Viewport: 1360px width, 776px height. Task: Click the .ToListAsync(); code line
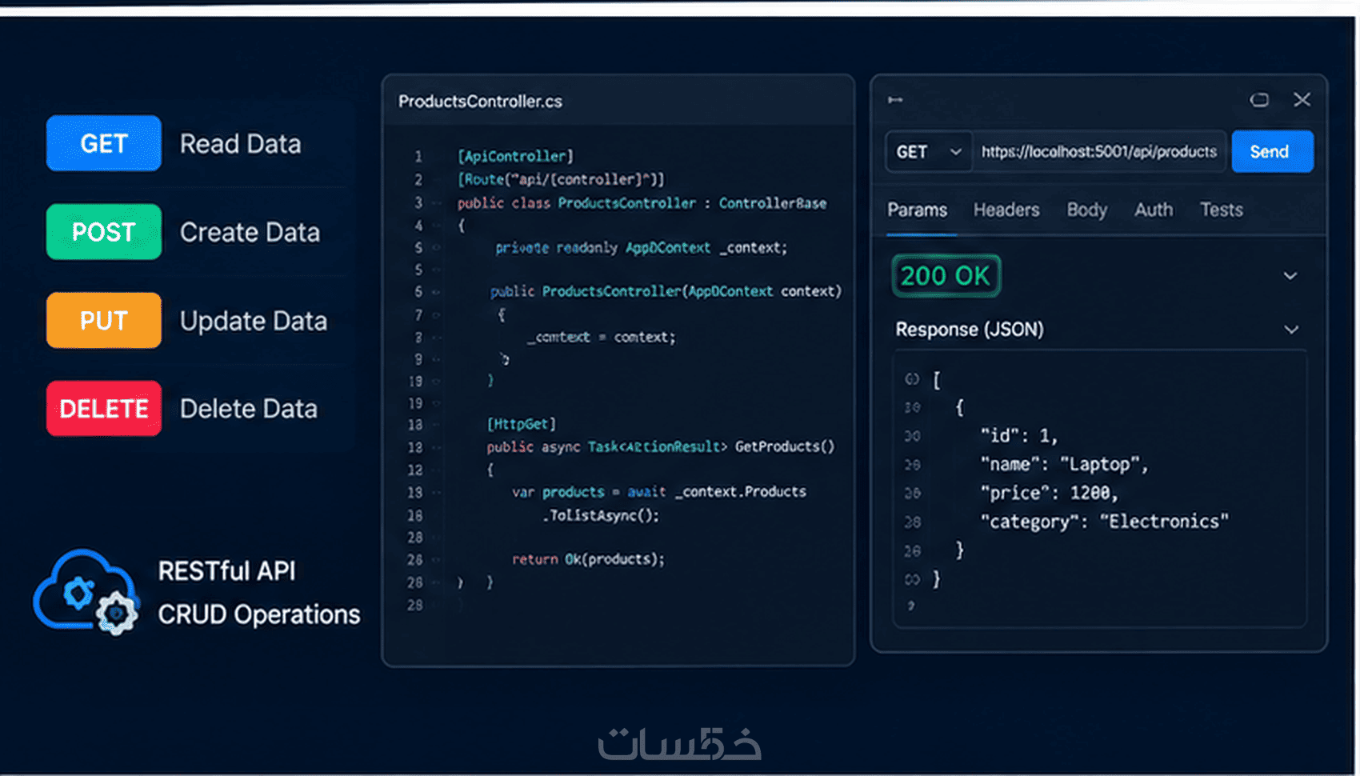[x=601, y=515]
